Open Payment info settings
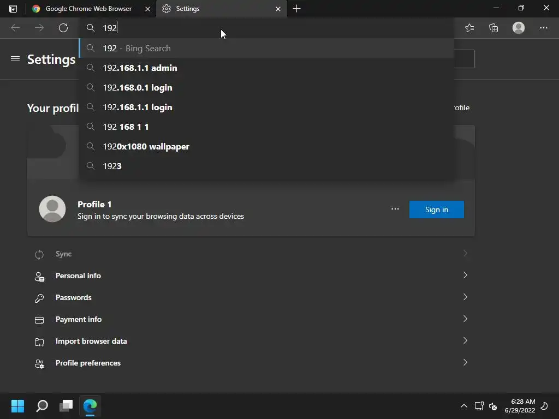The height and width of the screenshot is (419, 559). (251, 319)
